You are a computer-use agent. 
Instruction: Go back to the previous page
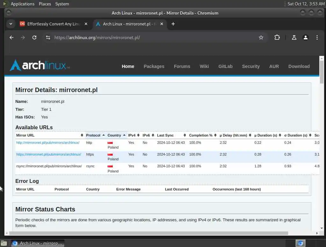coord(11,37)
